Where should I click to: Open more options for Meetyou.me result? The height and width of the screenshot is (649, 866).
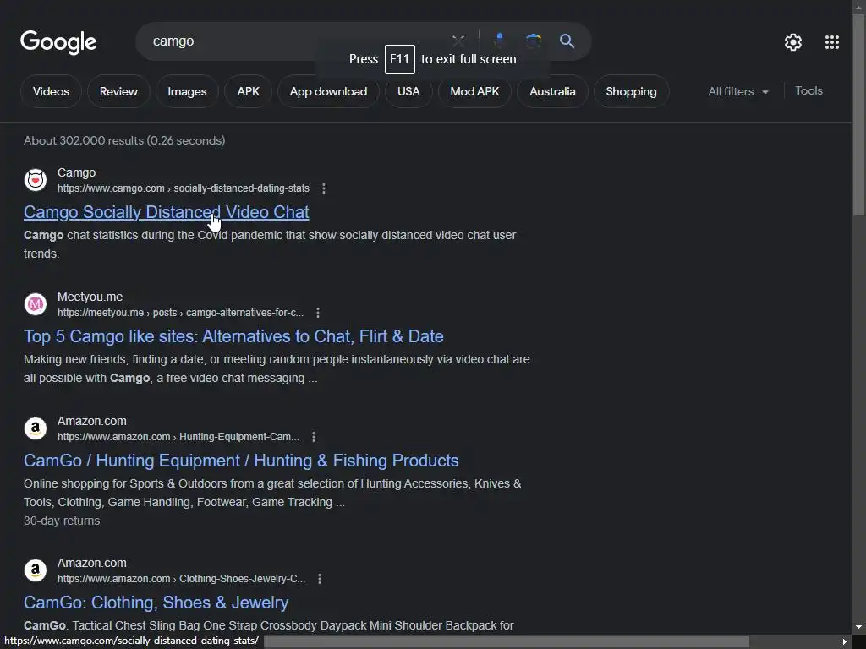coord(318,313)
